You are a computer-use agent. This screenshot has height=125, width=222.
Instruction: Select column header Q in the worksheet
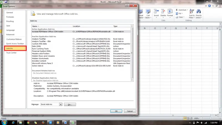coord(176,28)
